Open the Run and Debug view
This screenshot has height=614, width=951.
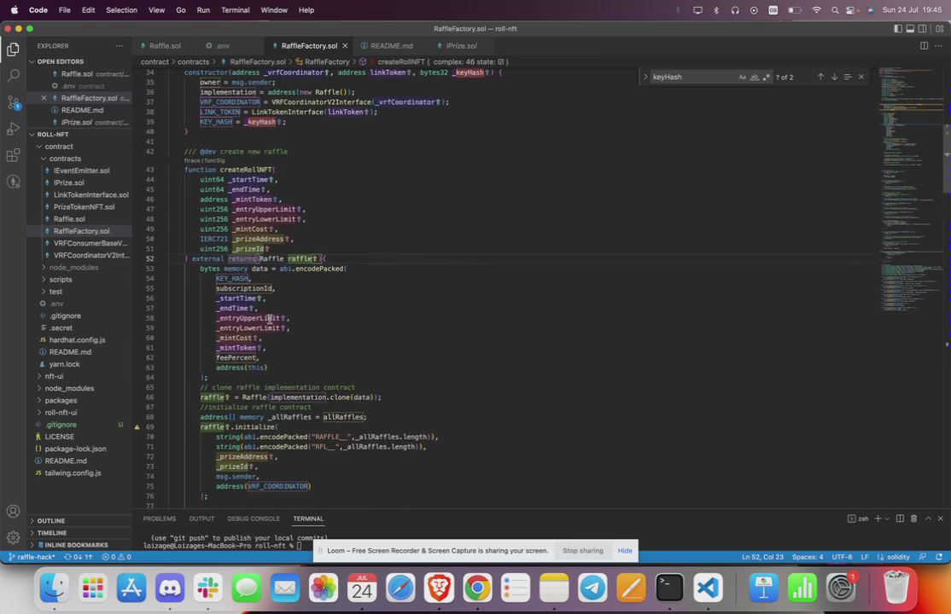pyautogui.click(x=13, y=129)
